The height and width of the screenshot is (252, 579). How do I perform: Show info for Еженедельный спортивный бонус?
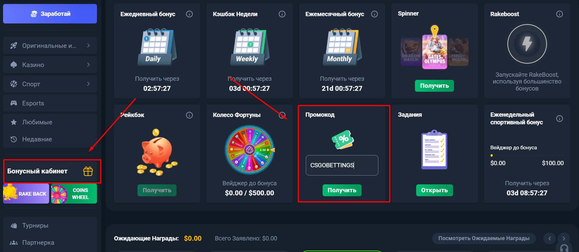coord(559,119)
